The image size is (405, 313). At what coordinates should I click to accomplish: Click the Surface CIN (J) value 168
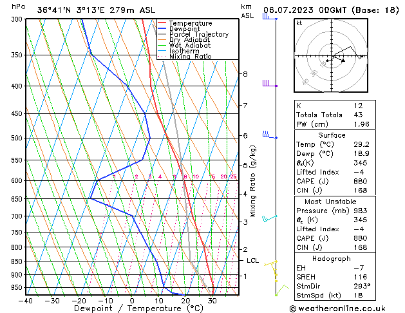coord(361,191)
